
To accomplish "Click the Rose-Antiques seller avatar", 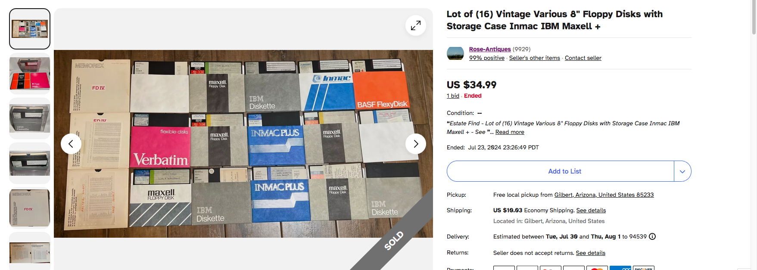I will (x=455, y=53).
